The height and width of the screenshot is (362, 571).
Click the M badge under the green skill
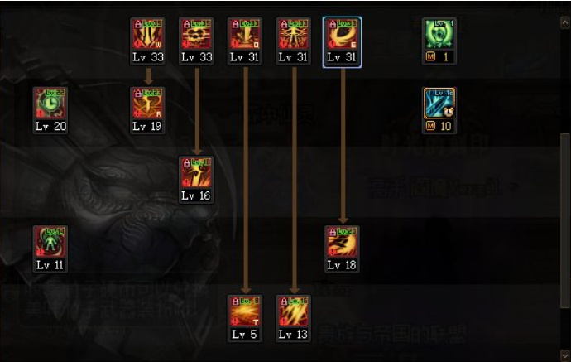pyautogui.click(x=430, y=56)
